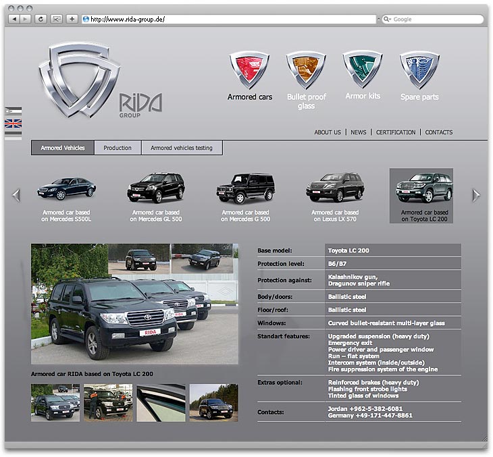Click the browser toolbar button beside reload
This screenshot has width=493, height=457.
tap(56, 19)
